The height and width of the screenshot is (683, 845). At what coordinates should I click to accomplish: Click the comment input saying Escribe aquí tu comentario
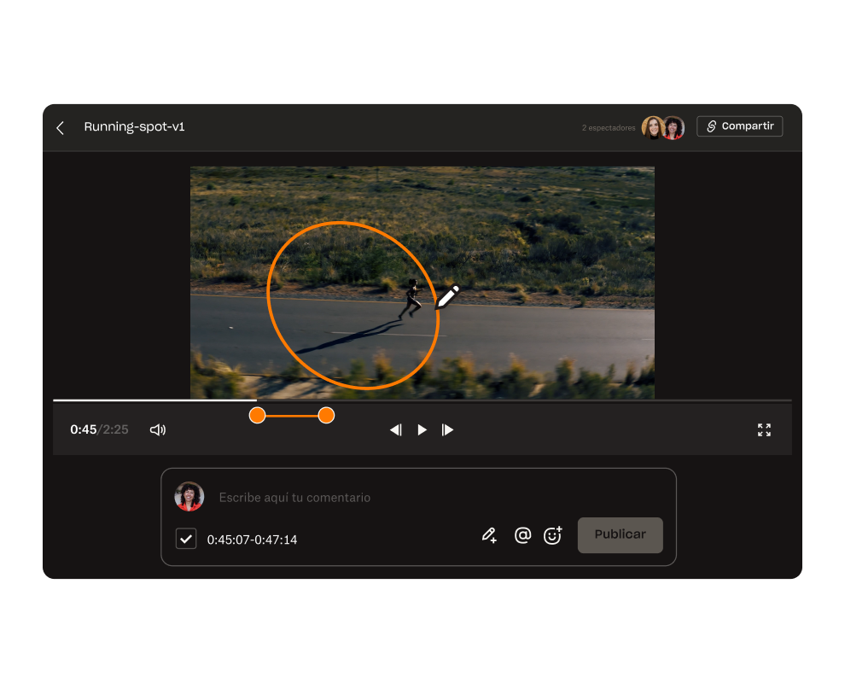[294, 497]
